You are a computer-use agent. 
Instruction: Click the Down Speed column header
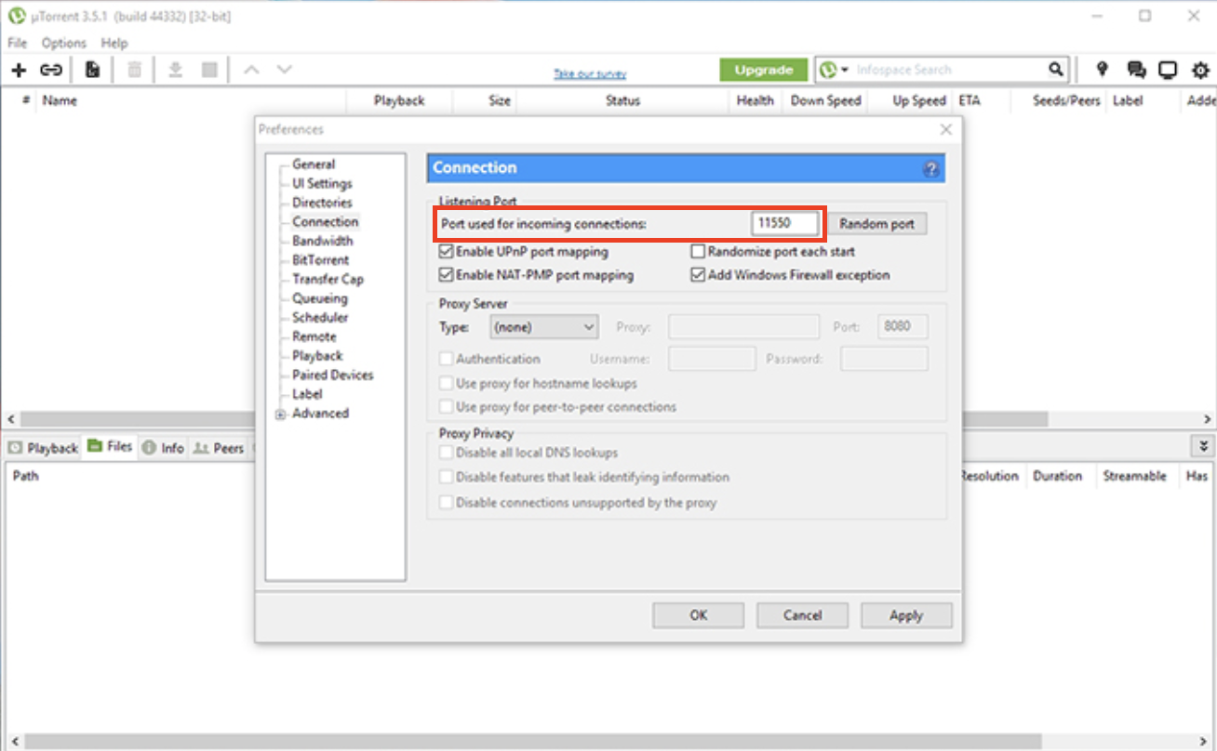click(x=825, y=100)
